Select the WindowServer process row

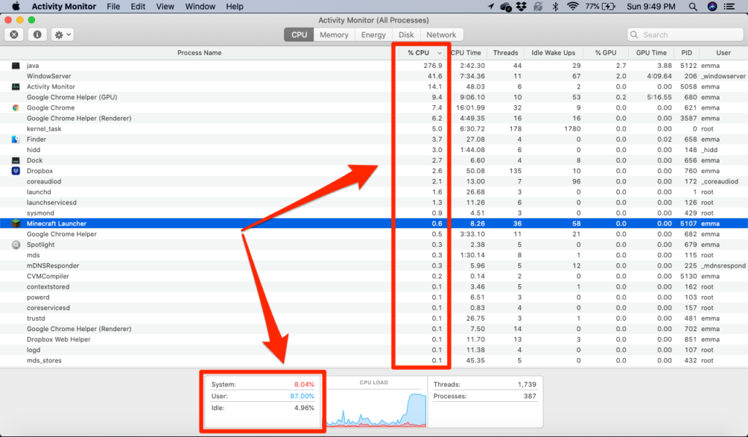(110, 76)
